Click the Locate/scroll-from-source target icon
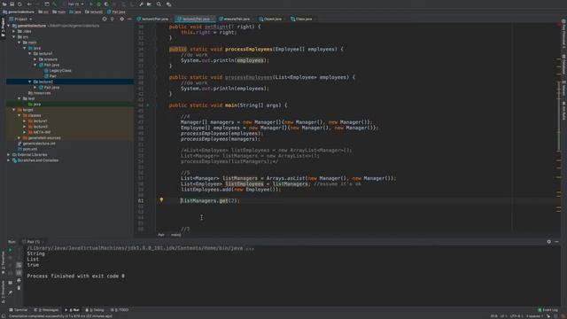This screenshot has width=567, height=319. pos(105,19)
